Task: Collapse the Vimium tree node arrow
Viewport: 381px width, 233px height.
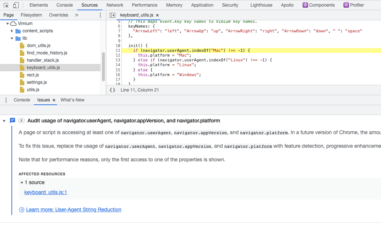Action: [x=7, y=24]
